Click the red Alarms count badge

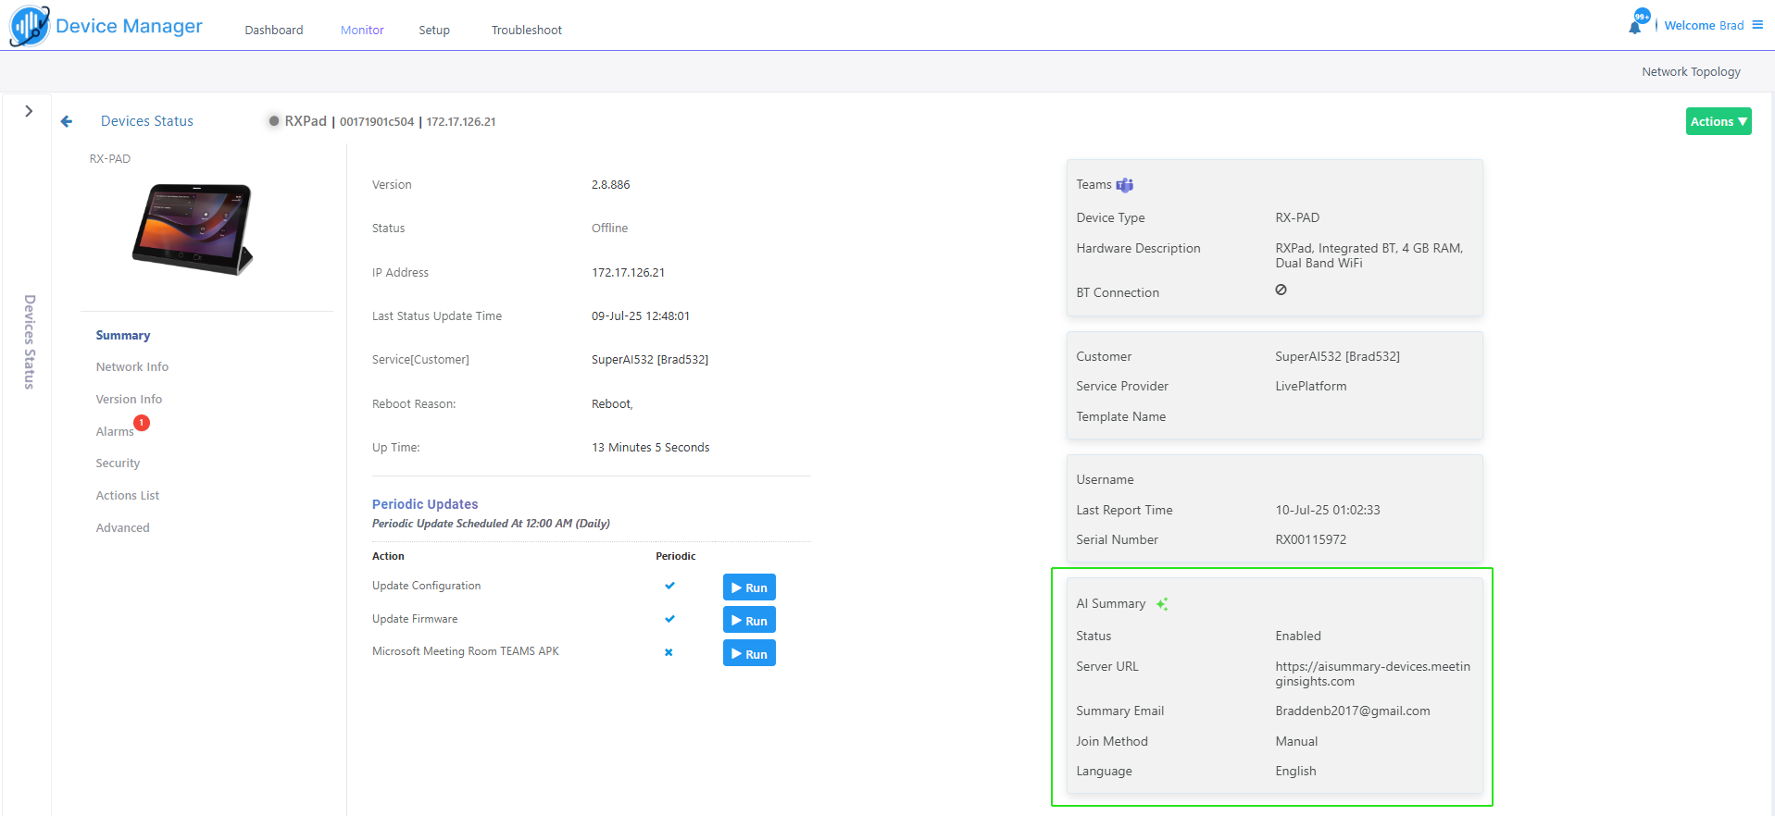142,423
